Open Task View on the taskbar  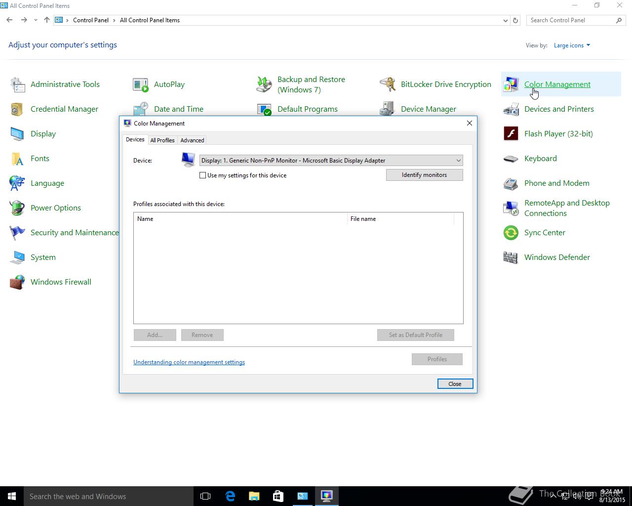[x=205, y=496]
